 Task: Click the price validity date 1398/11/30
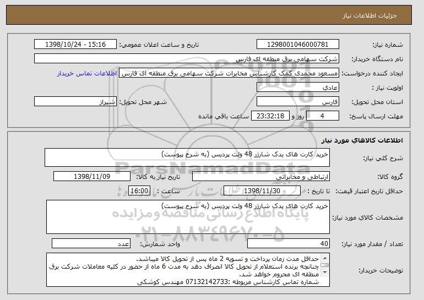point(262,191)
